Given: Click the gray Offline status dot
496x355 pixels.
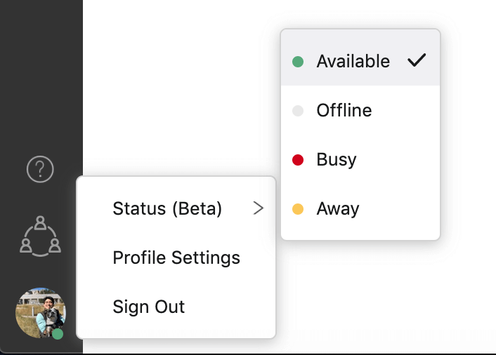Looking at the screenshot, I should click(x=298, y=111).
